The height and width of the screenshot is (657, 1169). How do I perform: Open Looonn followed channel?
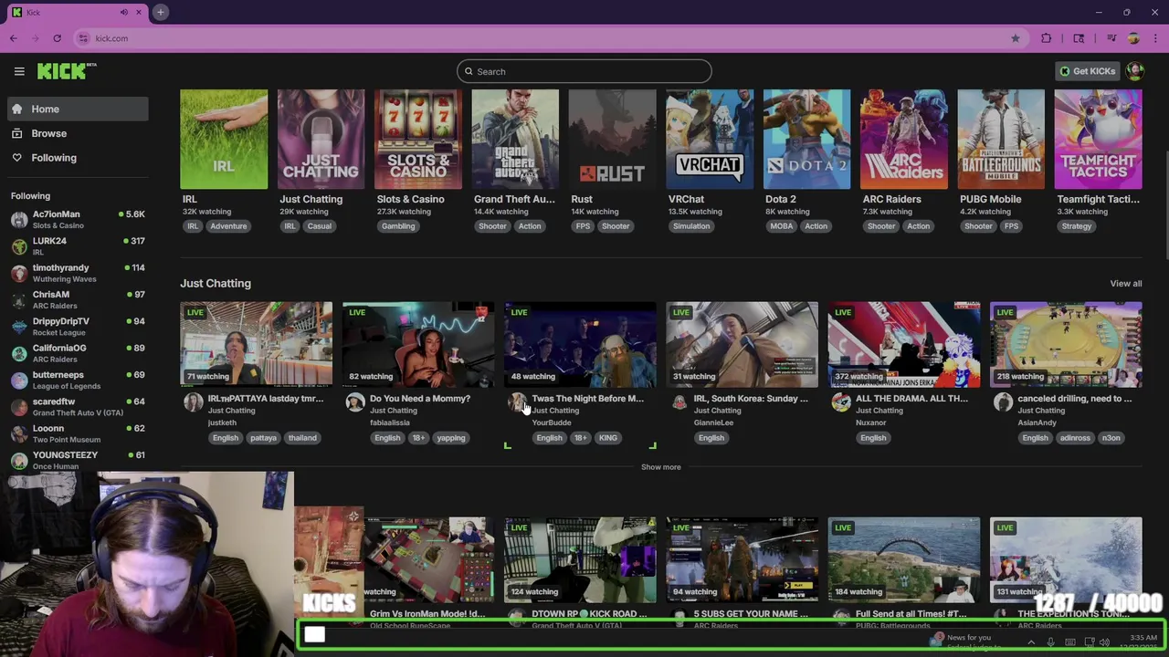[x=78, y=433]
